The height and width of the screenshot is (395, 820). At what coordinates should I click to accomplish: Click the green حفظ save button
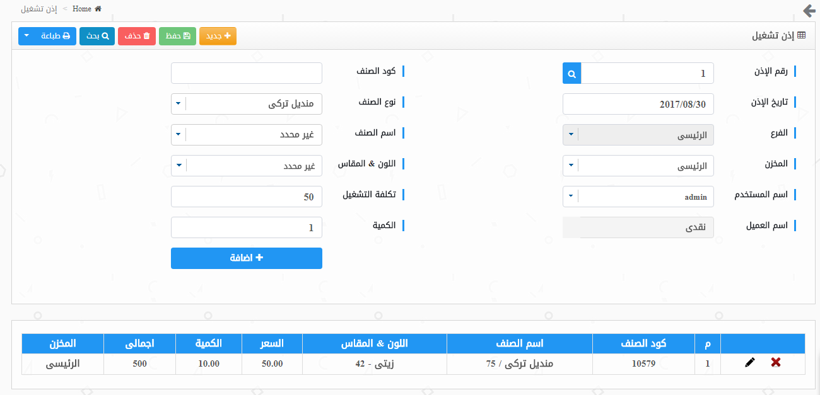click(x=178, y=37)
